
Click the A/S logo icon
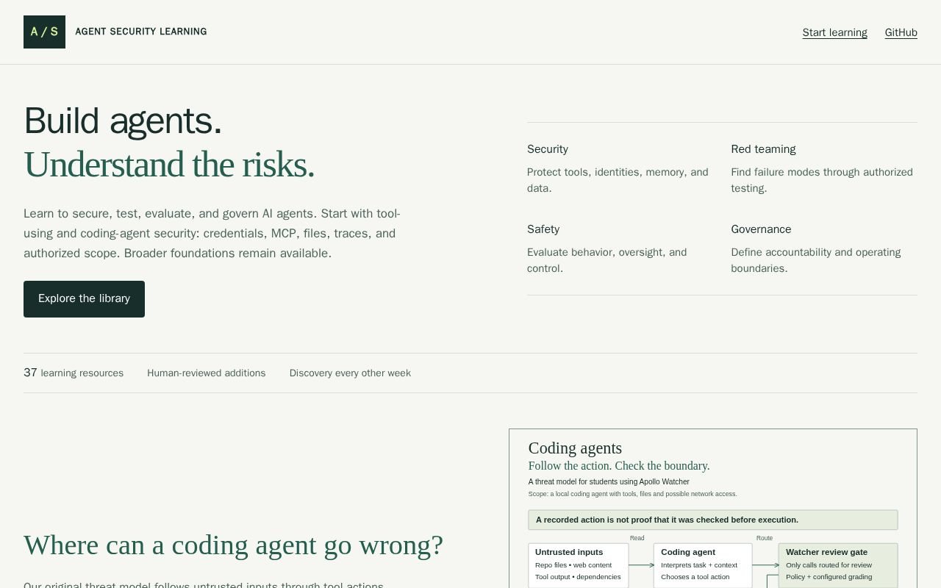(x=44, y=32)
